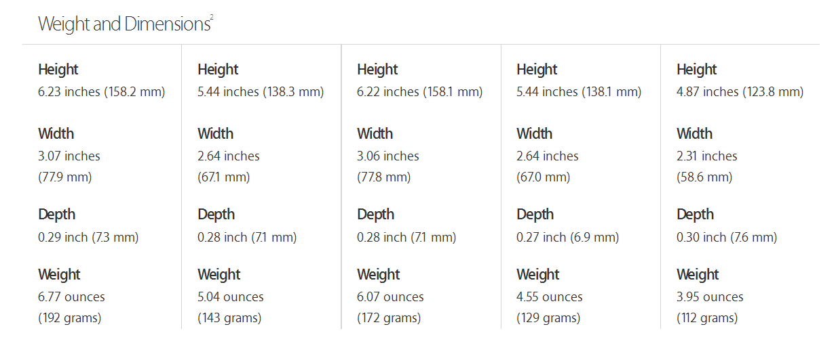Viewport: 836px width, 354px height.
Task: Click the 0.30 inch (7.6 mm) depth value
Action: click(727, 237)
